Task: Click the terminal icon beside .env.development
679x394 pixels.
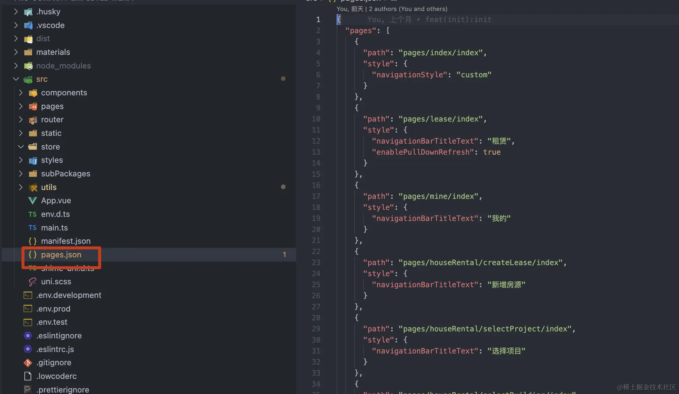Action: coord(28,295)
